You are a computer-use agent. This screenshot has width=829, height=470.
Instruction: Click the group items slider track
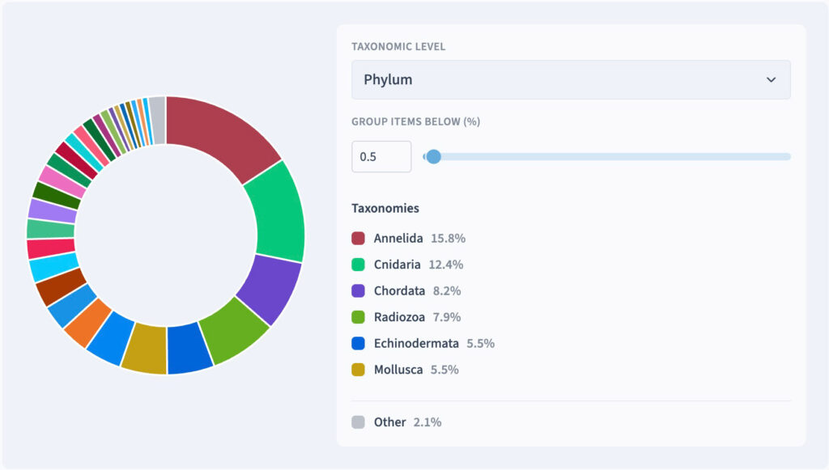(607, 157)
